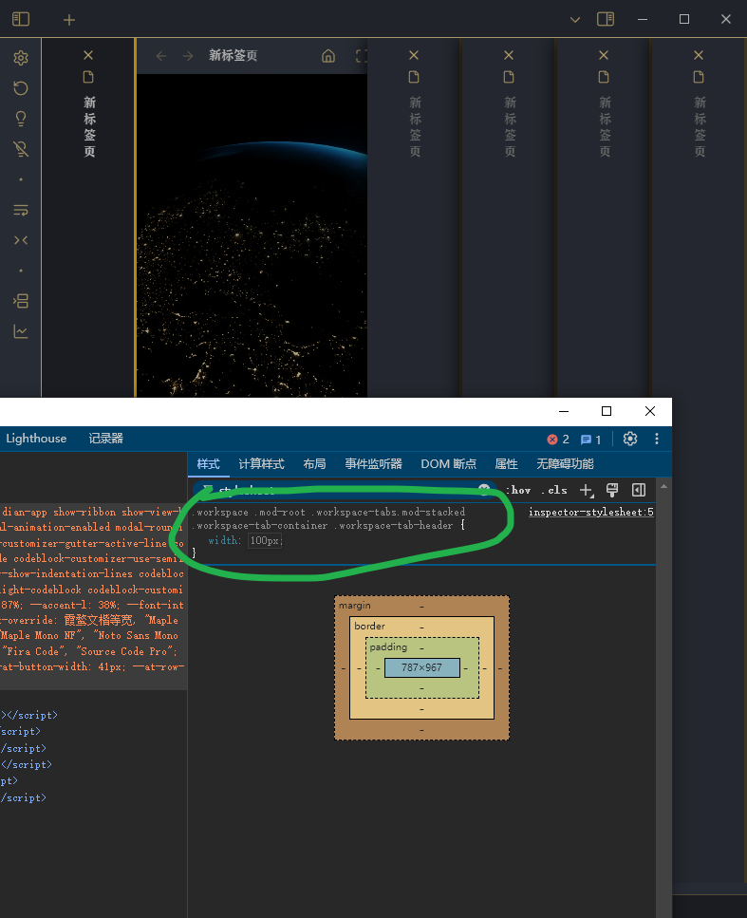
Task: Open the tab list dropdown chevron
Action: 574,20
